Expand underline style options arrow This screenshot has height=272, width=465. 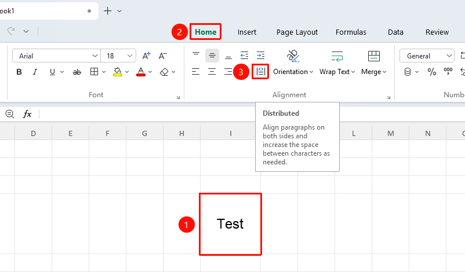pos(62,72)
